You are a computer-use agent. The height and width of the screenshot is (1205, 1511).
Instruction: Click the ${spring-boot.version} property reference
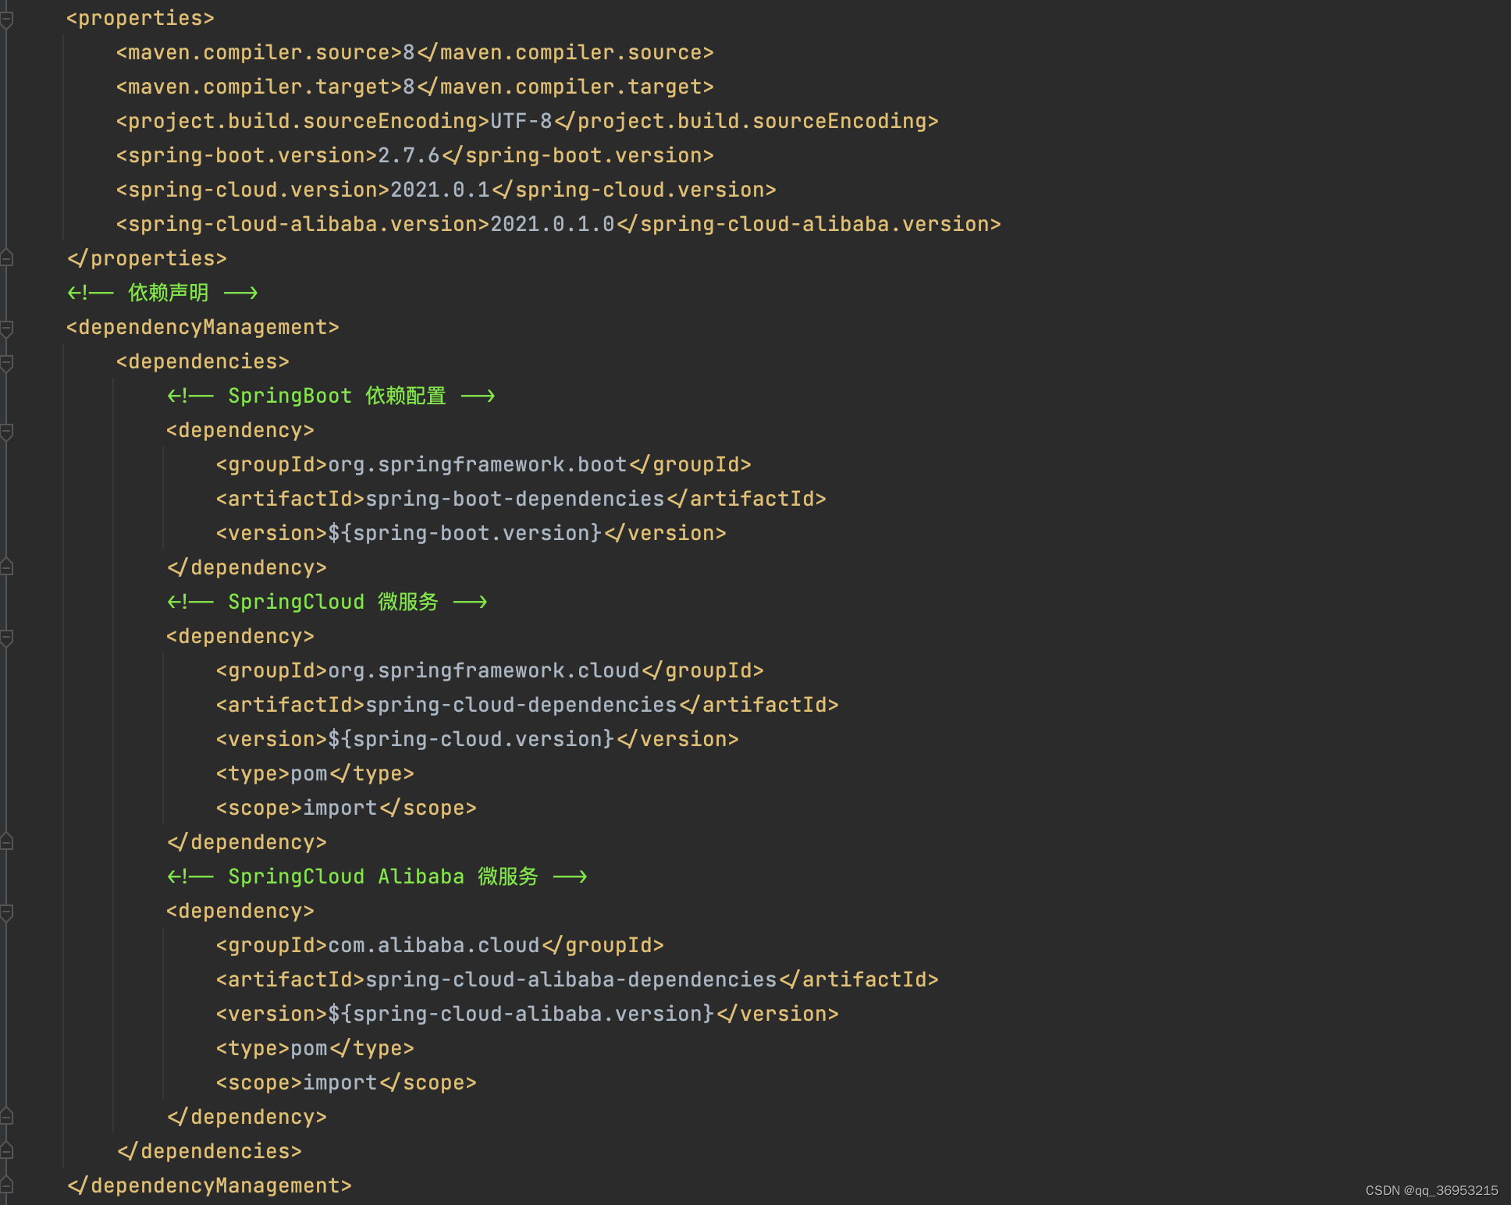pyautogui.click(x=464, y=533)
